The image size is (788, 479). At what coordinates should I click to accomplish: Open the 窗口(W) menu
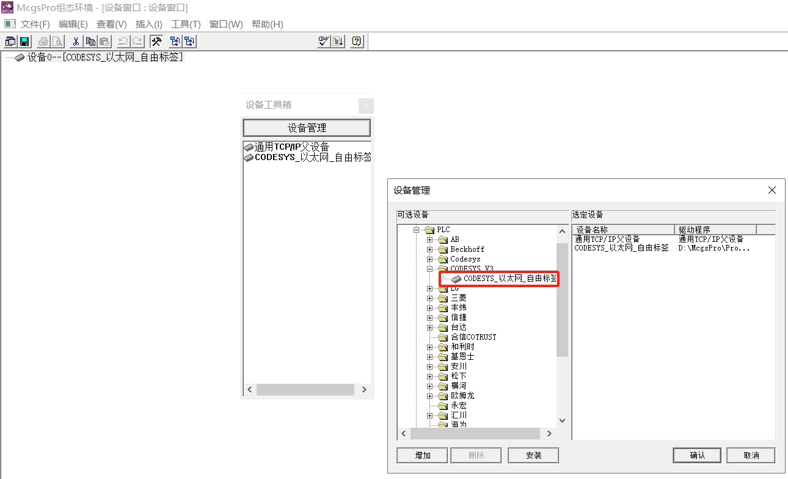click(x=226, y=24)
